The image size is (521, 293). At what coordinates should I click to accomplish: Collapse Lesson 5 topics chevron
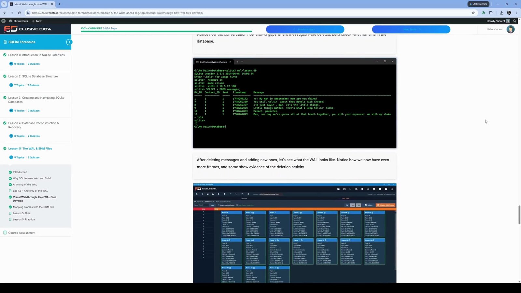(11, 157)
